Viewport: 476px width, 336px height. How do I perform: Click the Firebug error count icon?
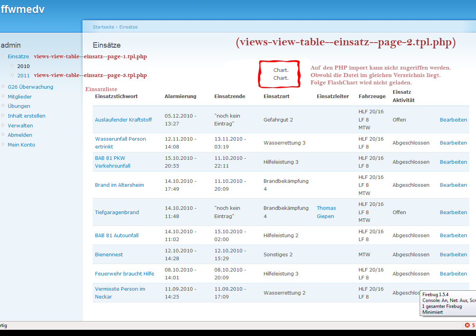click(467, 325)
